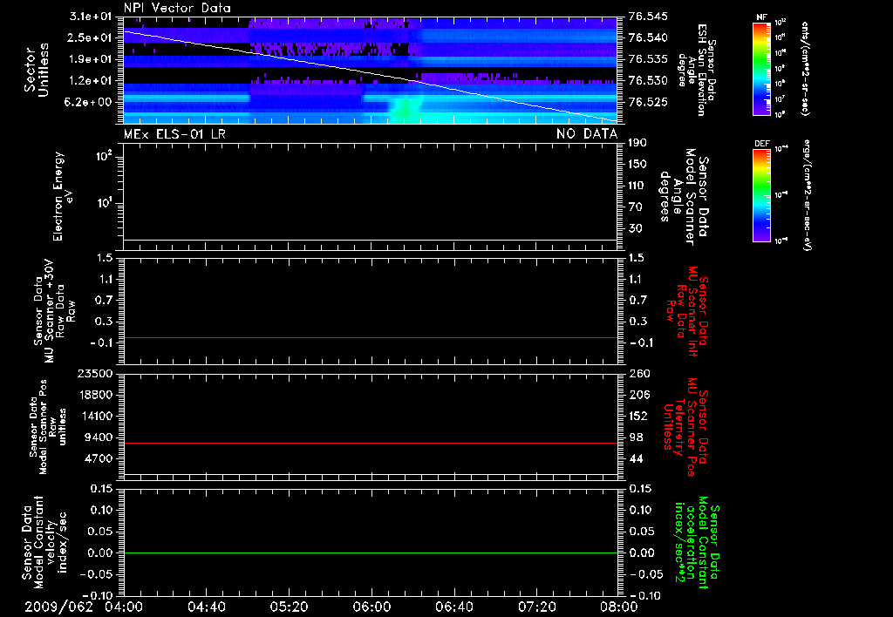
Task: Click the MEx ELS-01 LR panel label
Action: [x=174, y=133]
